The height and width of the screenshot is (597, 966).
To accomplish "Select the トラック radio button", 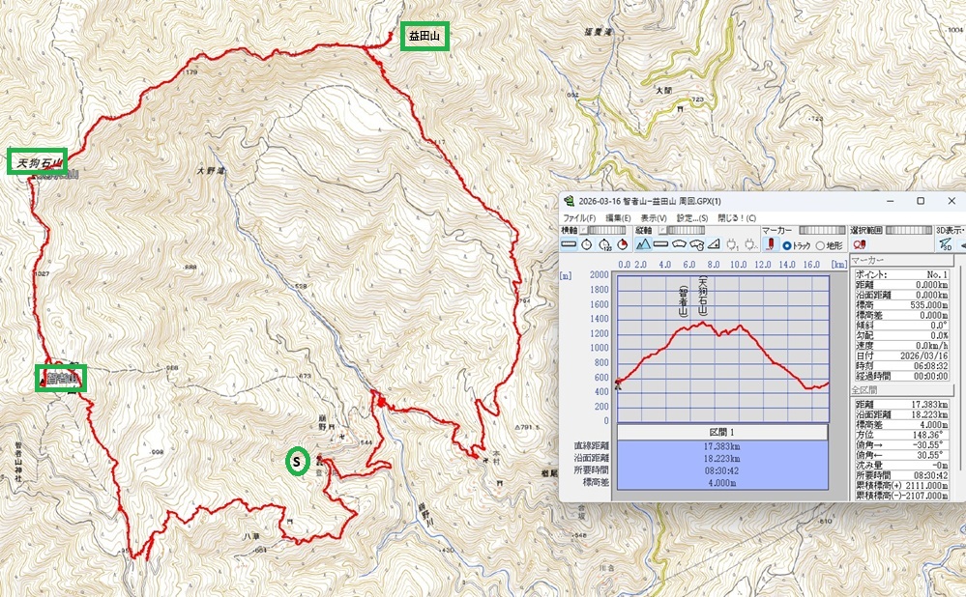I will (x=788, y=245).
